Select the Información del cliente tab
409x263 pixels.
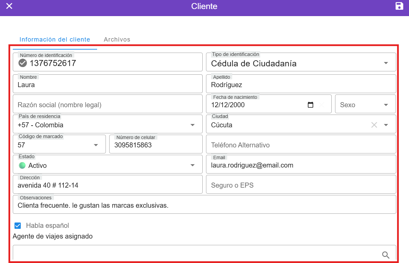tap(55, 40)
